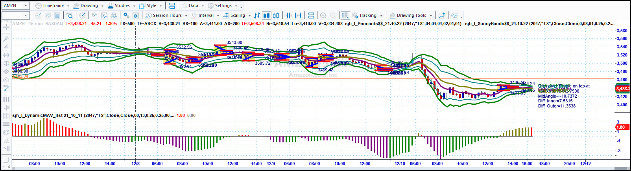Open the Tracking dropdown
The image size is (631, 171).
click(368, 15)
